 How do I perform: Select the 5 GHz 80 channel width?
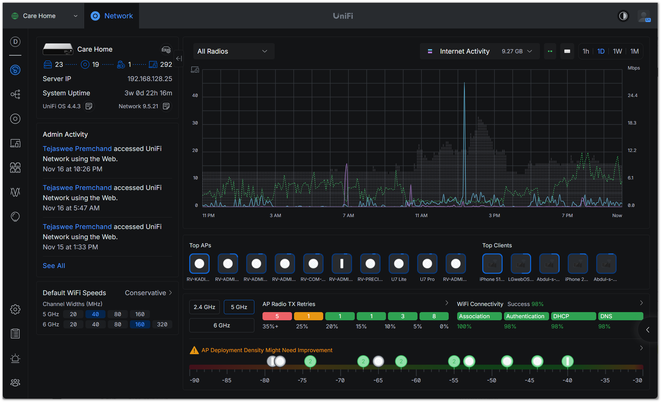(118, 314)
